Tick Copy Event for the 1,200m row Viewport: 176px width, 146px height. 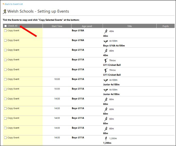5,138
